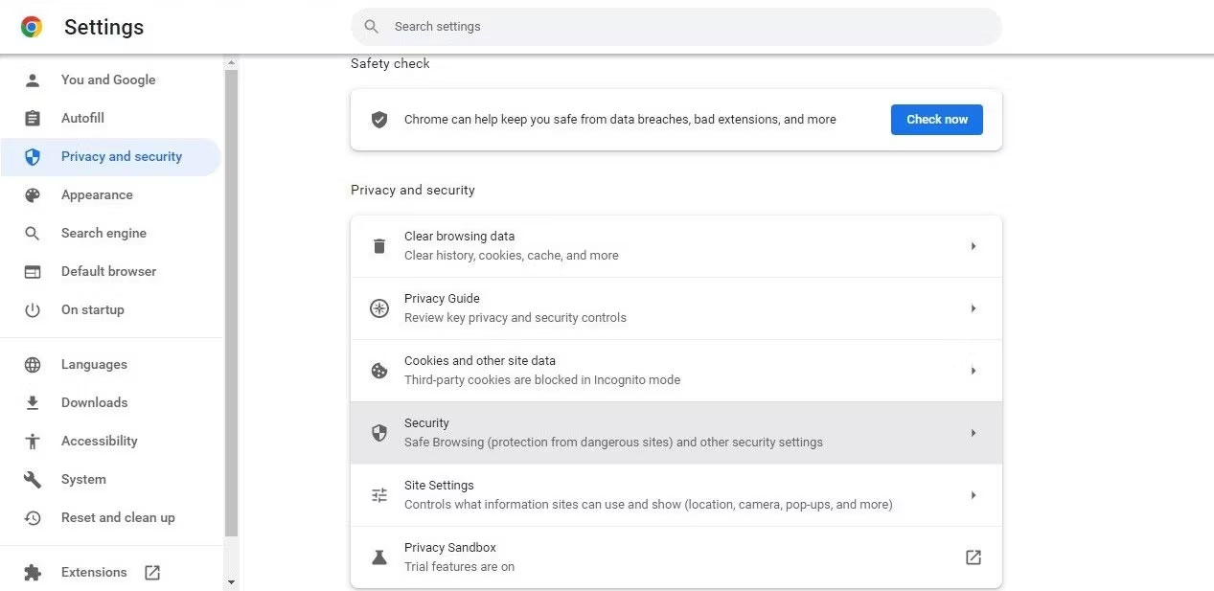
Task: Select Search engine in sidebar menu
Action: click(x=103, y=234)
